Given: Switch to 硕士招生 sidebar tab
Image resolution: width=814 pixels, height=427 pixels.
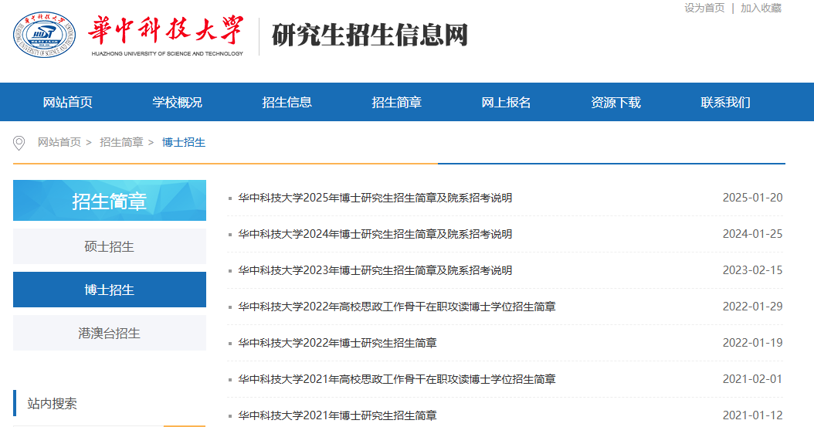Looking at the screenshot, I should pyautogui.click(x=110, y=247).
